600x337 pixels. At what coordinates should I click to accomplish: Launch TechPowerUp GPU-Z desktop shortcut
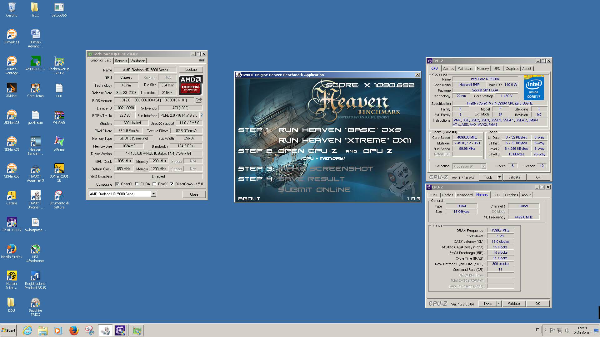[59, 66]
